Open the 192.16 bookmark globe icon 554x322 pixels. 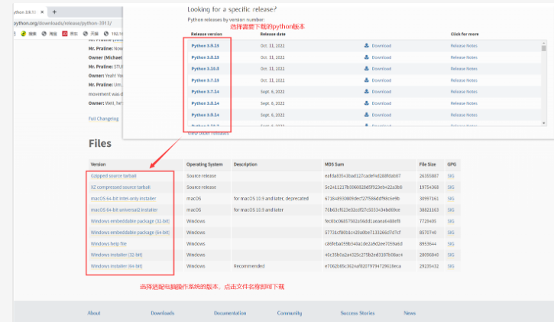(x=106, y=34)
